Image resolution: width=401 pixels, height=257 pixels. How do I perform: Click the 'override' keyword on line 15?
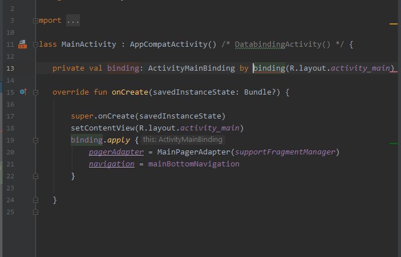pyautogui.click(x=71, y=92)
